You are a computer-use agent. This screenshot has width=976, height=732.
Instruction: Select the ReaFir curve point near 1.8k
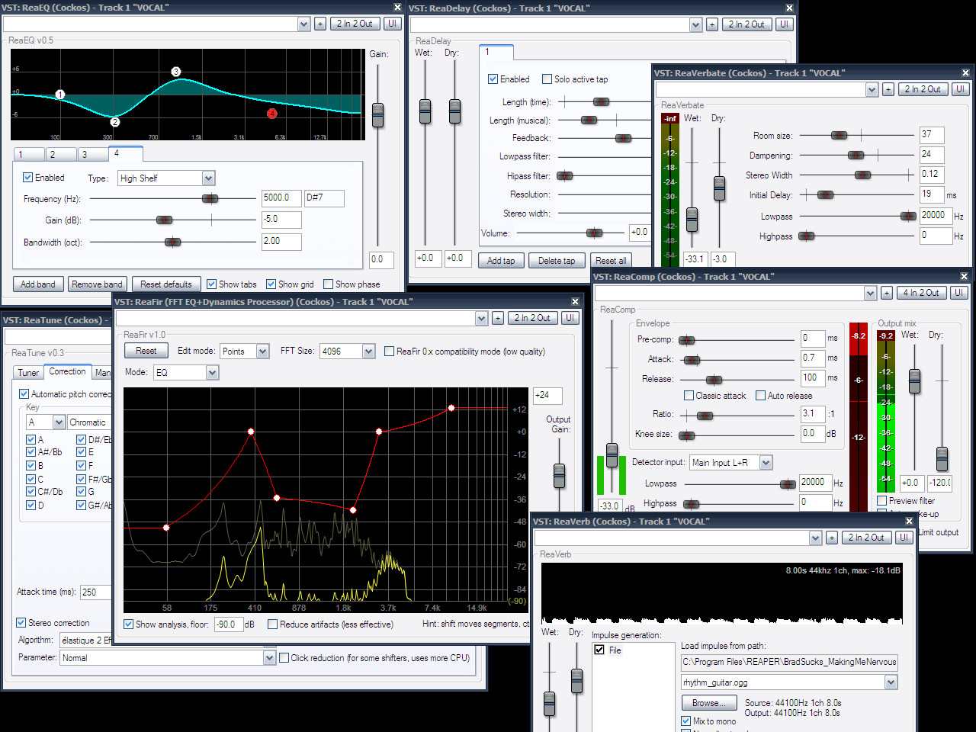tap(354, 509)
